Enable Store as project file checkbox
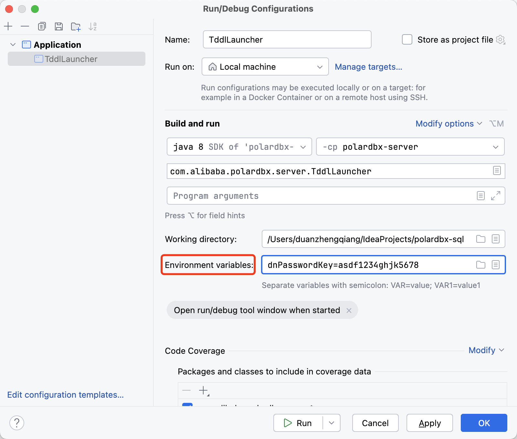 (x=407, y=40)
